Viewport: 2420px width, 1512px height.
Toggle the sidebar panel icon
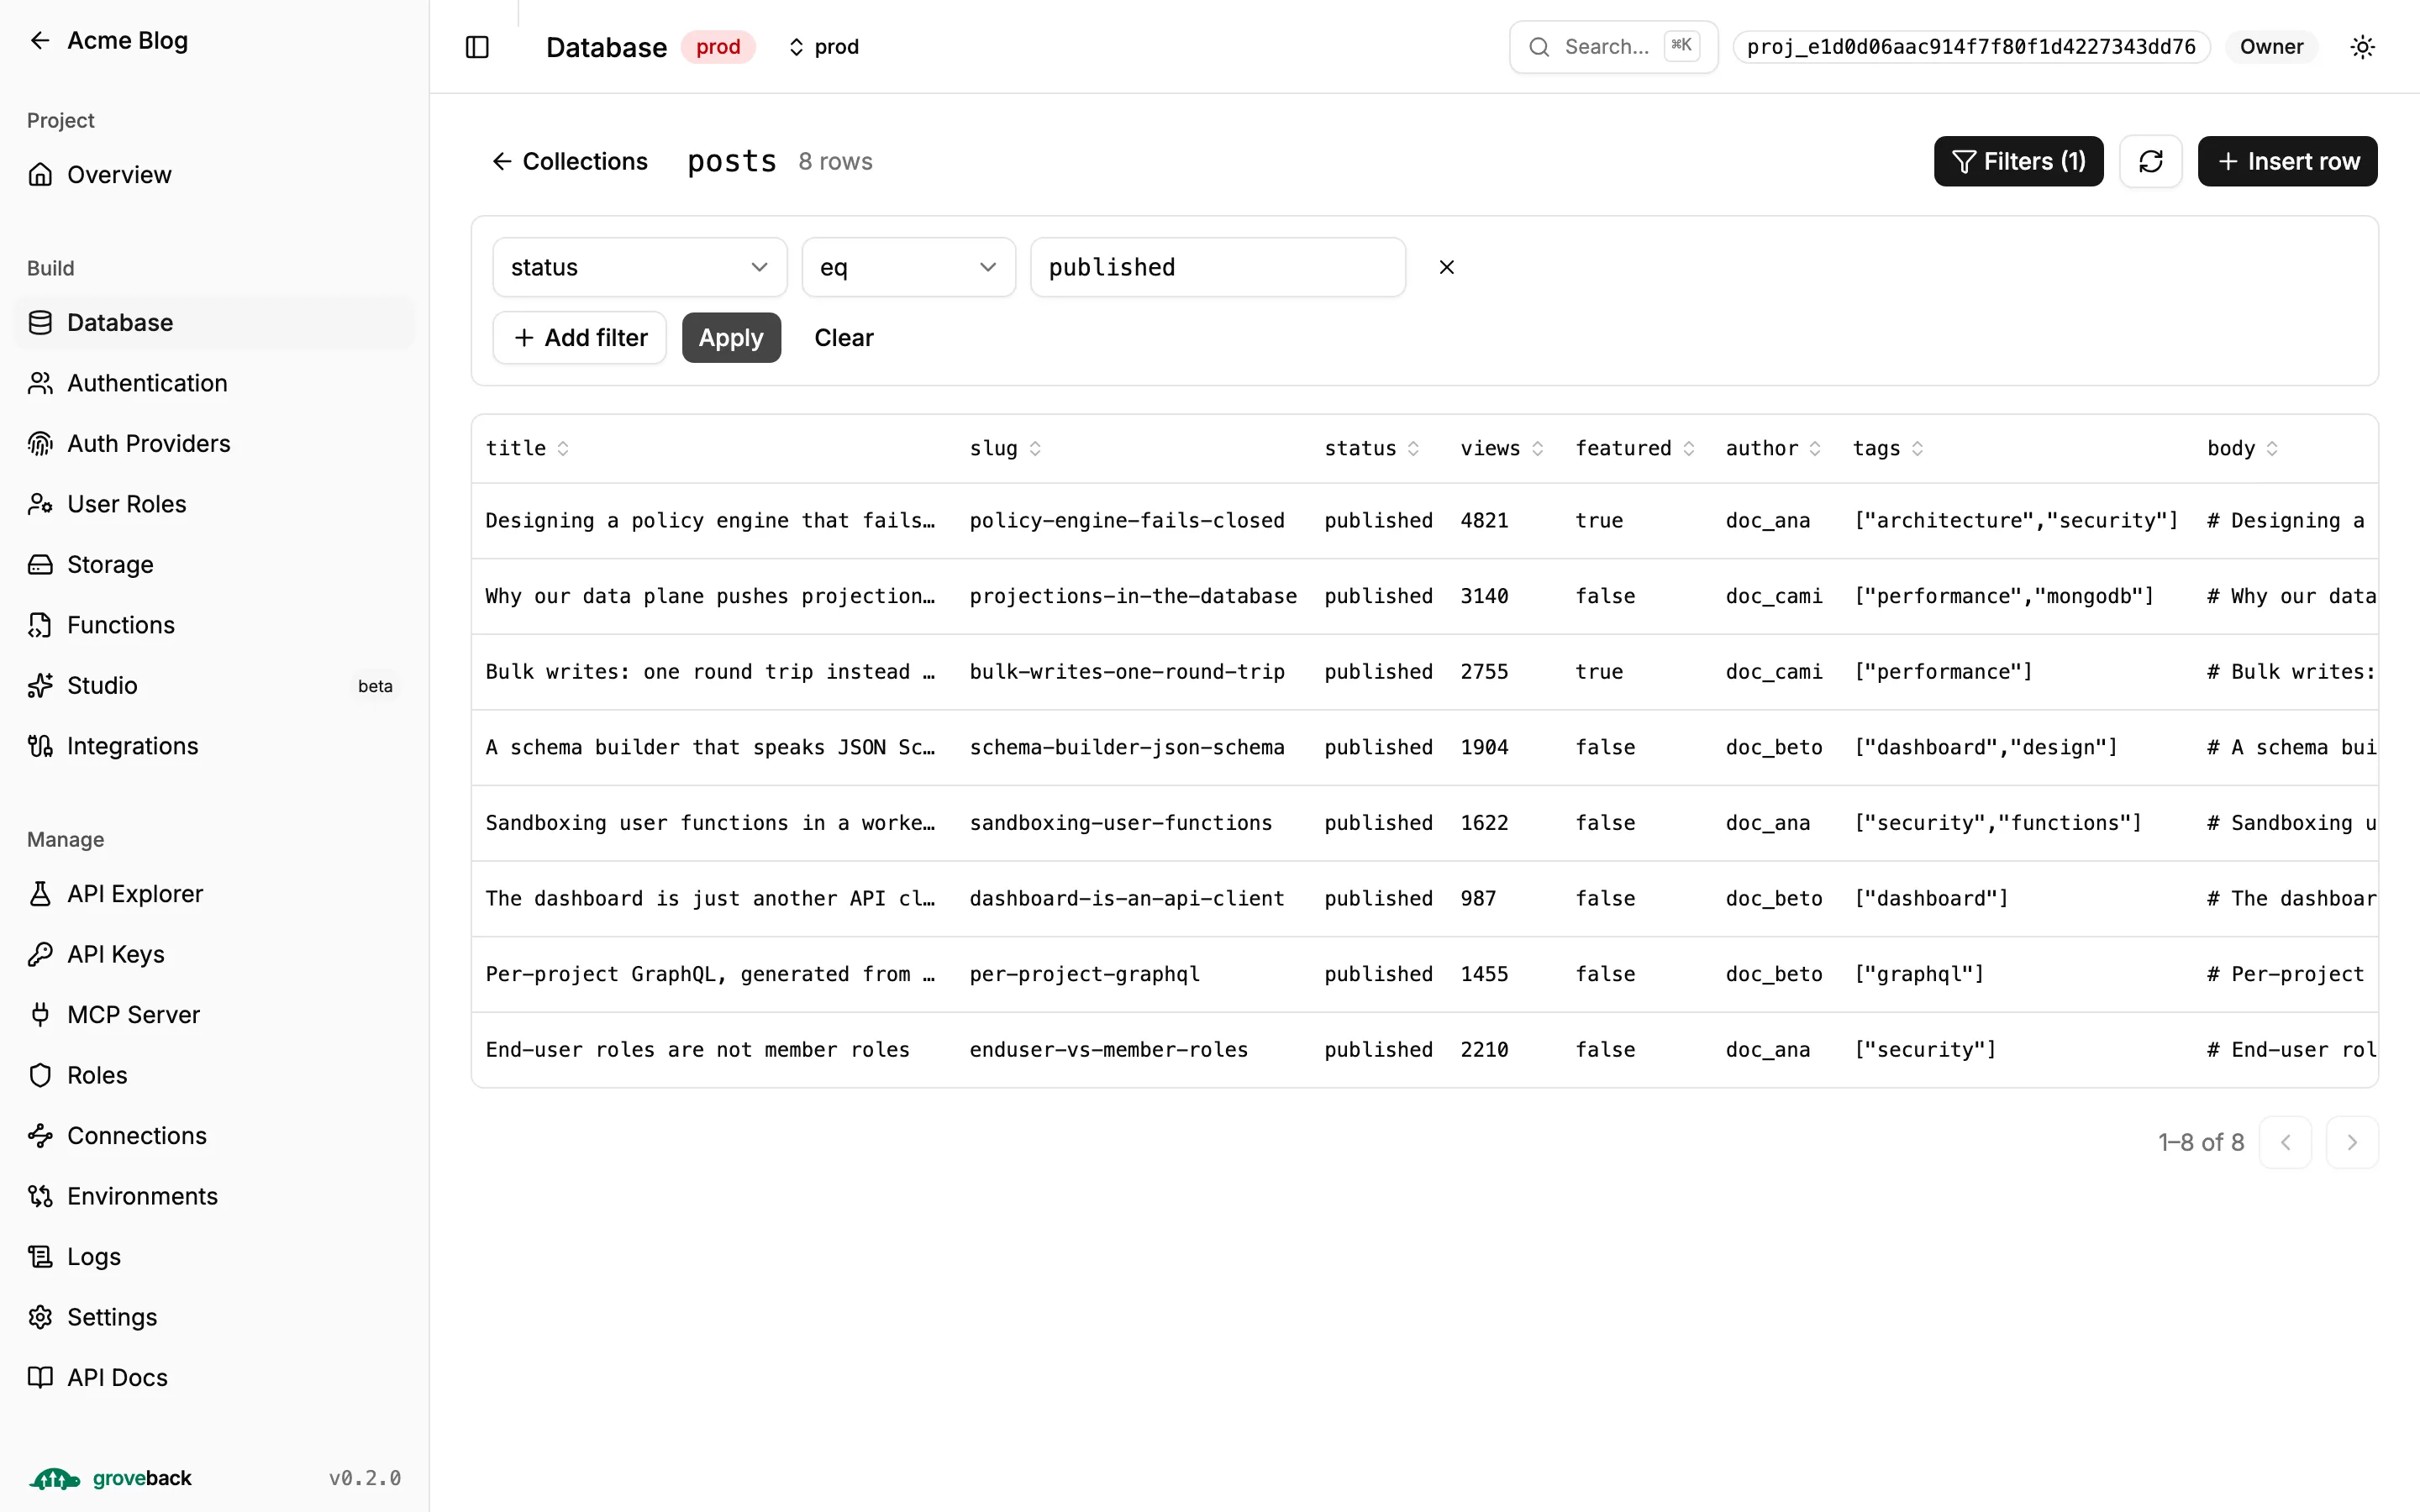point(477,47)
